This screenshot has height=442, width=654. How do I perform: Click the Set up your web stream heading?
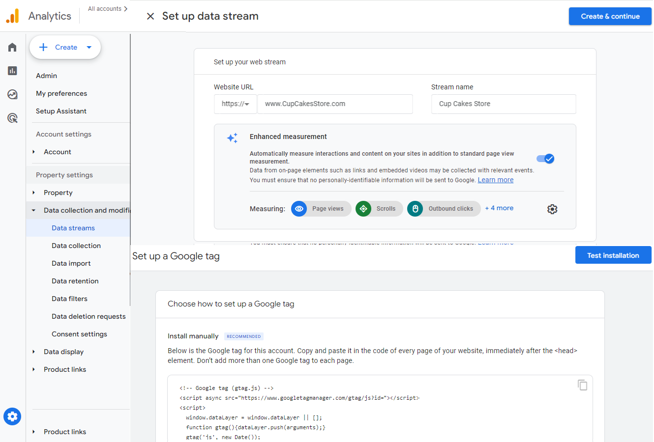click(x=249, y=62)
